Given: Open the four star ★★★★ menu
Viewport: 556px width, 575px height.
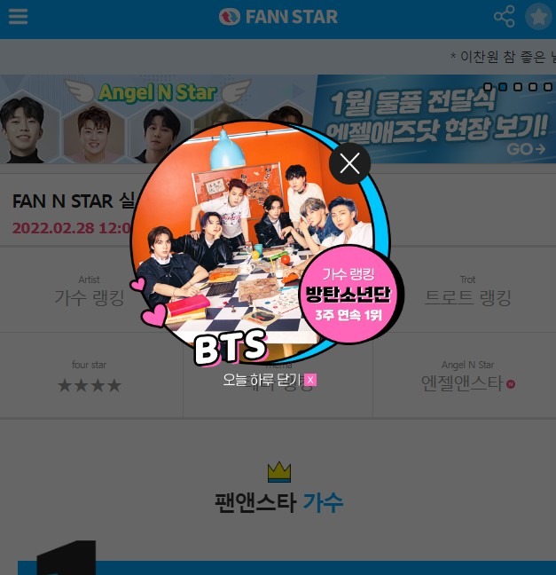Looking at the screenshot, I should 89,376.
